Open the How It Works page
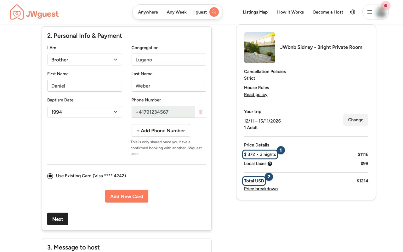 coord(290,12)
